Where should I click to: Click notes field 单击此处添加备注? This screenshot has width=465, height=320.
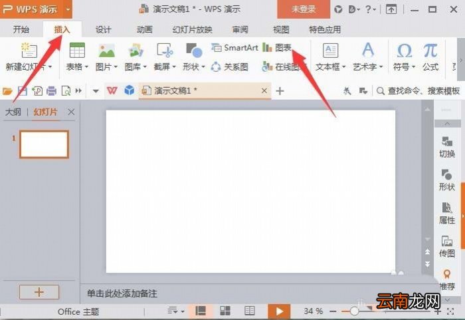(x=122, y=293)
